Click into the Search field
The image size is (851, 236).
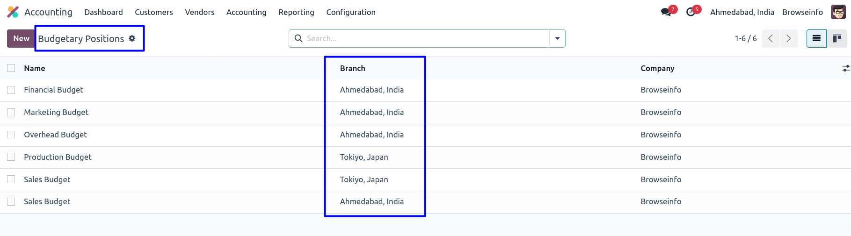click(x=426, y=38)
